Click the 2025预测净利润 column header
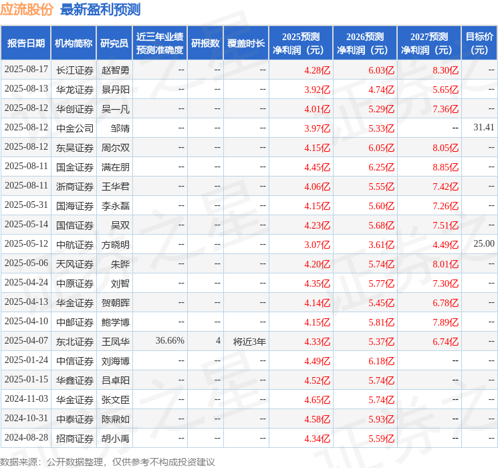Image resolution: width=498 pixels, height=468 pixels. point(301,43)
